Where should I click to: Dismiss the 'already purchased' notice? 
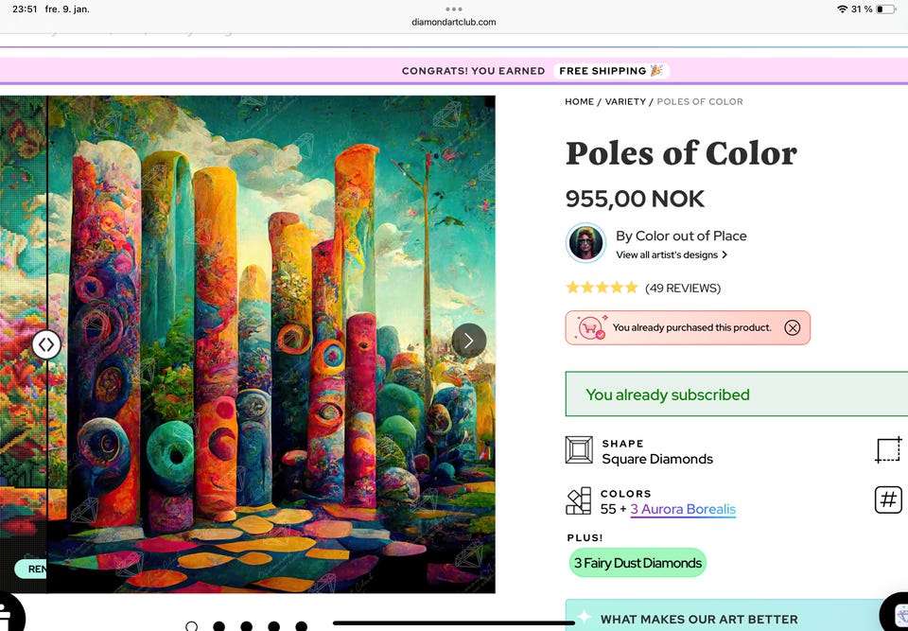tap(793, 328)
